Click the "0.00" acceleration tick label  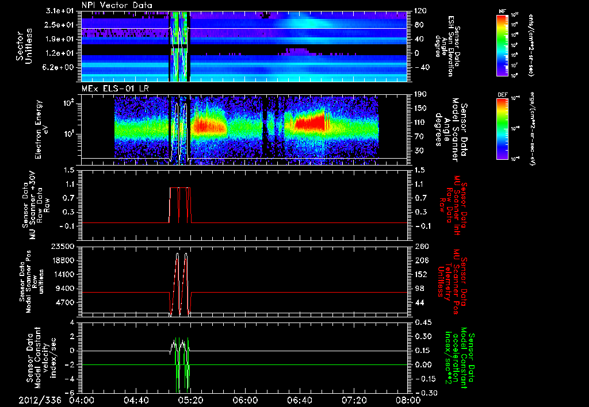[422, 364]
